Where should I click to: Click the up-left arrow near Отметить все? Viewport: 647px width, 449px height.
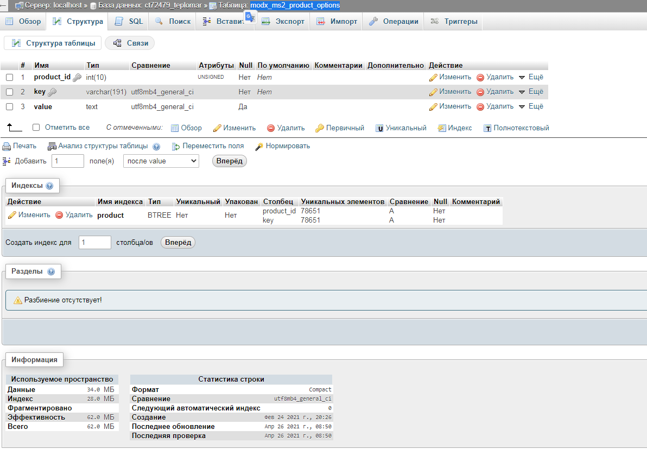[x=15, y=128]
